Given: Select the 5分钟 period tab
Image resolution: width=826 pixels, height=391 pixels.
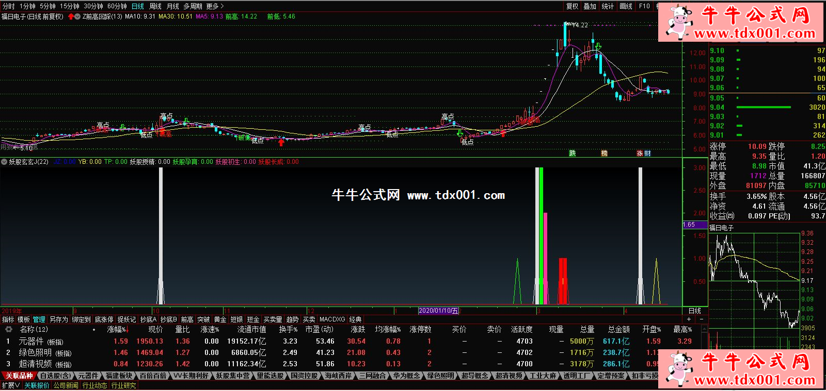Looking at the screenshot, I should click(47, 6).
